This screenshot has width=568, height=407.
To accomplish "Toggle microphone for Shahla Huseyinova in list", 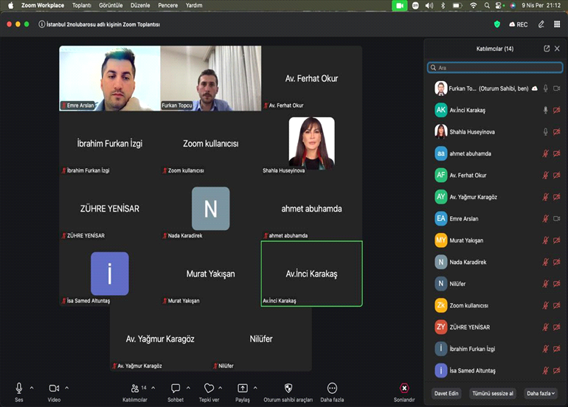I will [x=546, y=132].
